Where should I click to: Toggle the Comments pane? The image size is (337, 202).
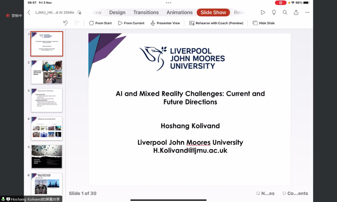pos(295,194)
